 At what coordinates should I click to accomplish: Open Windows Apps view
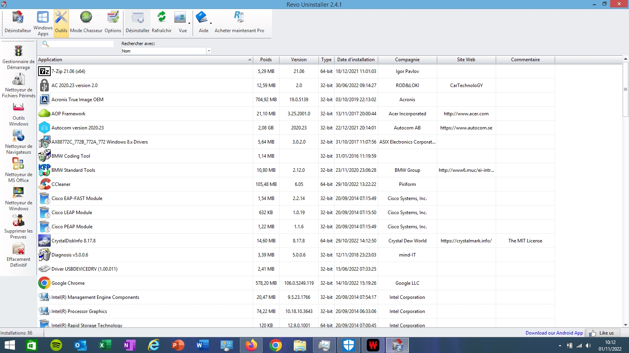(x=43, y=23)
